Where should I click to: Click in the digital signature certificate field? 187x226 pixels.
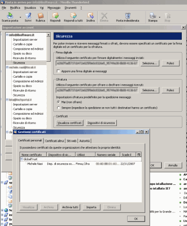pos(97,63)
